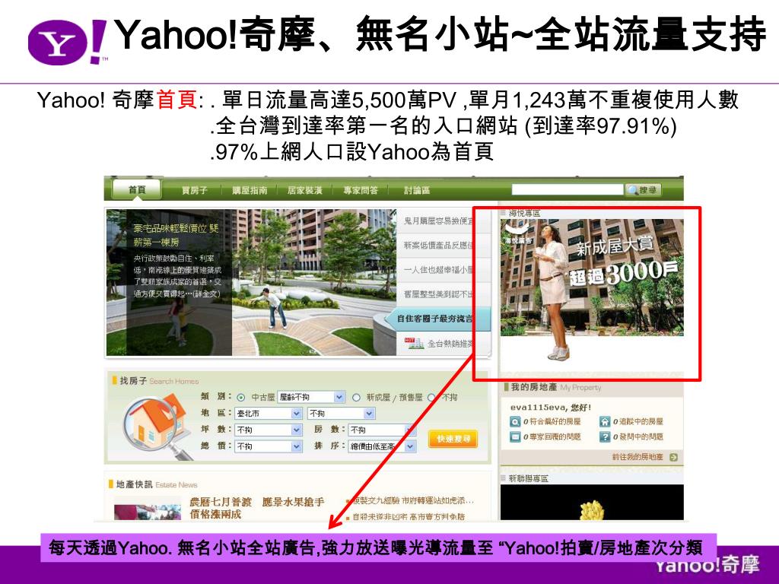This screenshot has width=779, height=584.
Task: Open the 自殺未遂非凶宅 news link
Action: pyautogui.click(x=409, y=516)
